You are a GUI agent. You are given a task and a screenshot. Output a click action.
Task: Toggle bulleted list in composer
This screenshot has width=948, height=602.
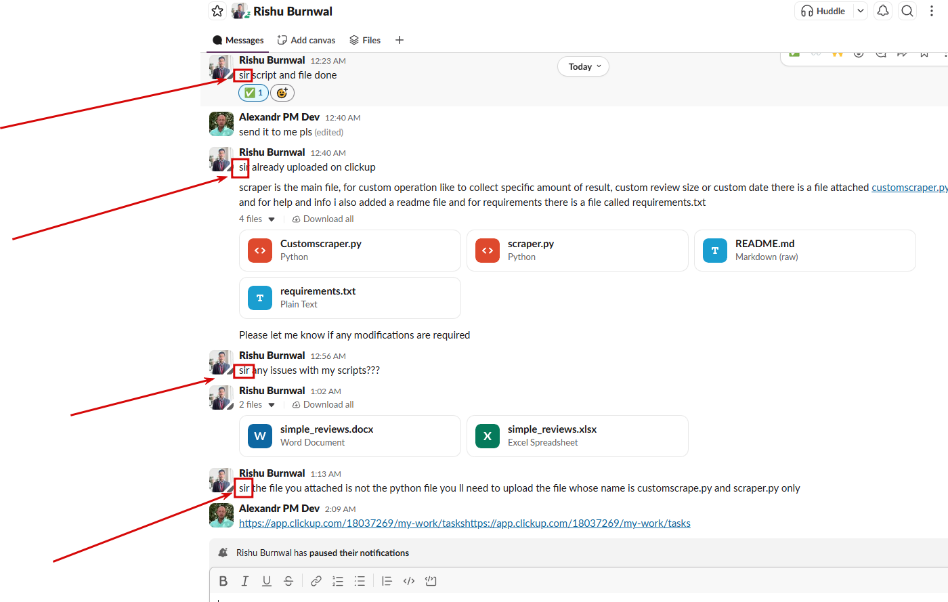360,581
